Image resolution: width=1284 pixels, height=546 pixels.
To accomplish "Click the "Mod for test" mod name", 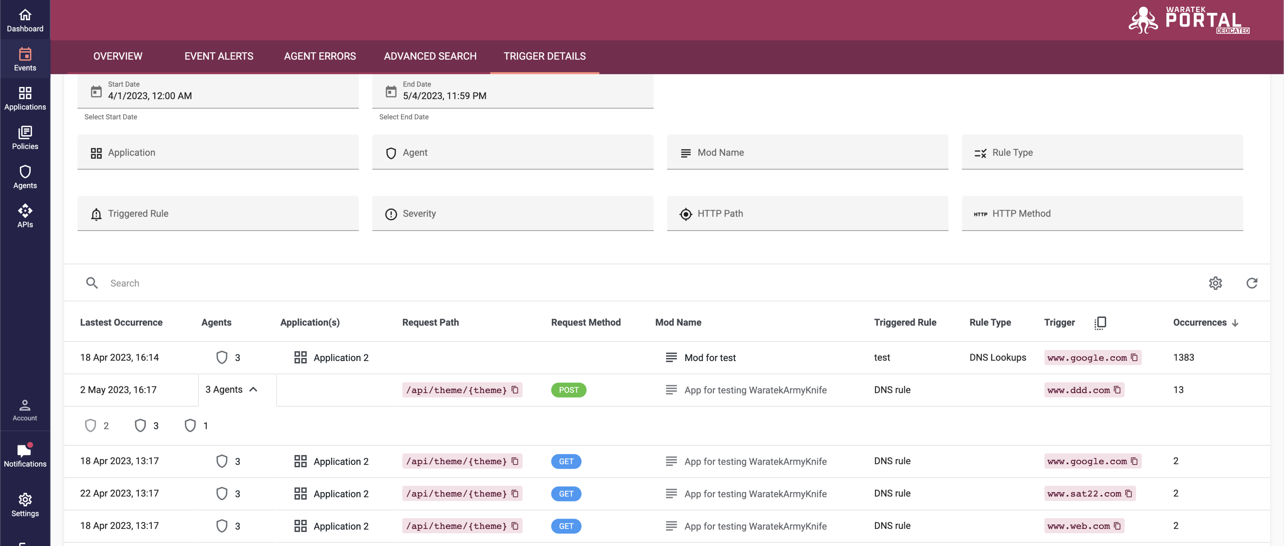I will point(710,357).
